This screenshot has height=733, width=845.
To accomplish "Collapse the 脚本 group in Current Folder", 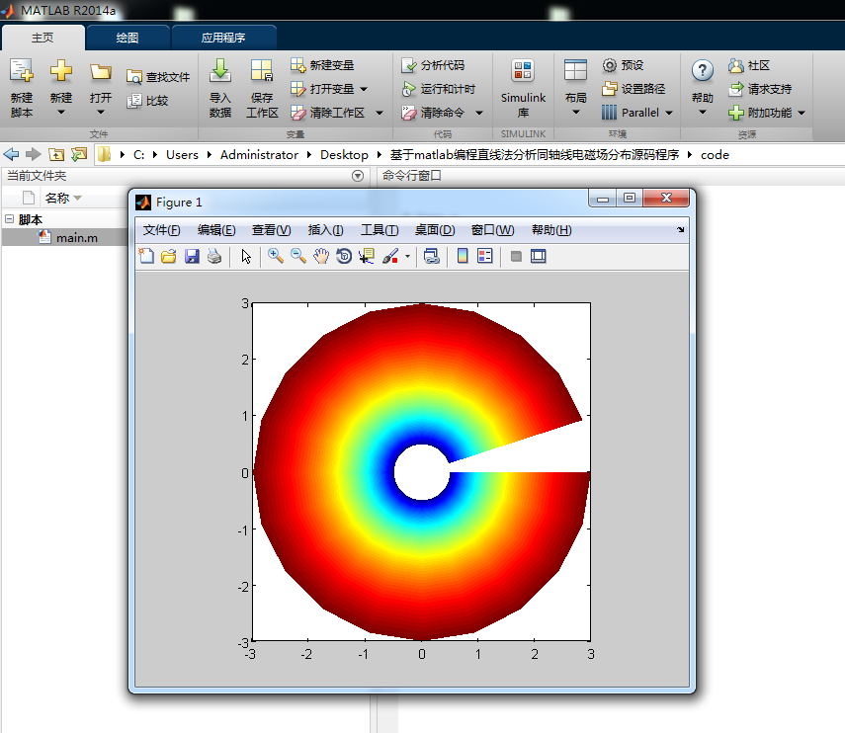I will tap(9, 218).
